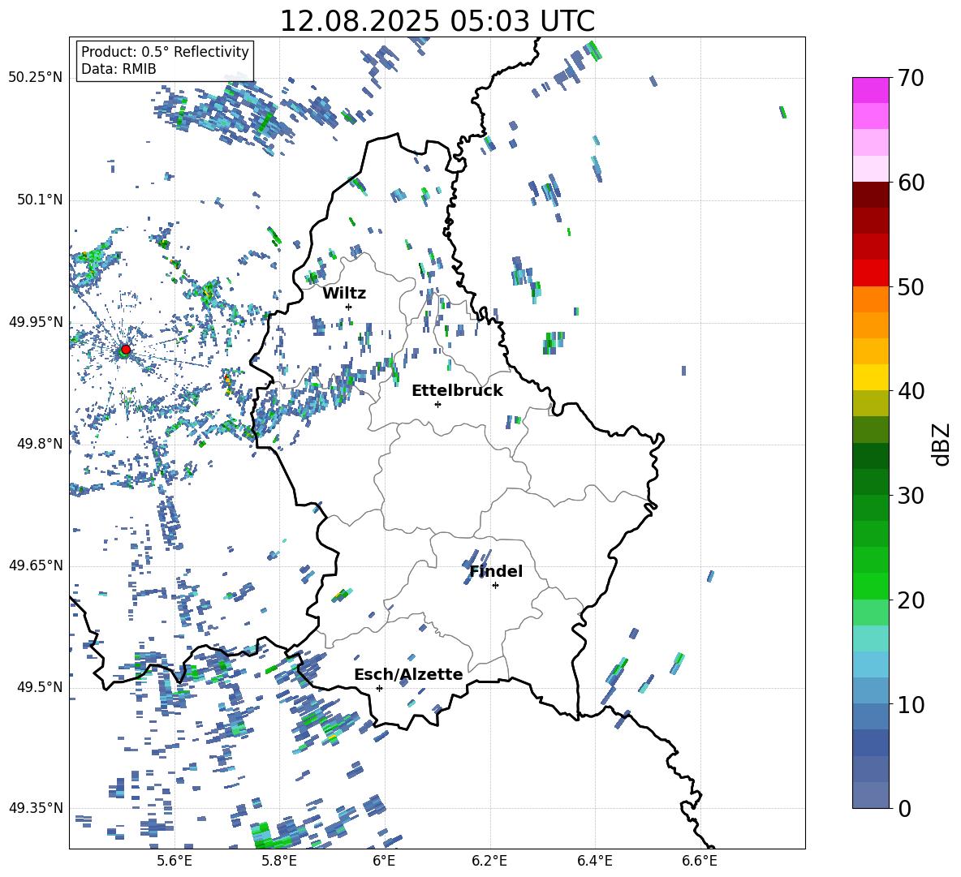Click the magenta colorbar segment below 70
The height and width of the screenshot is (877, 961).
pyautogui.click(x=870, y=90)
